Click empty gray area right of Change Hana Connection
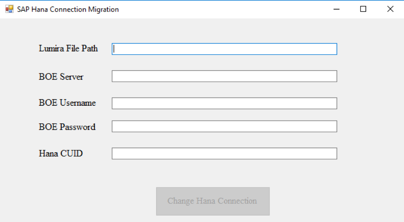The height and width of the screenshot is (222, 404). coord(336,201)
